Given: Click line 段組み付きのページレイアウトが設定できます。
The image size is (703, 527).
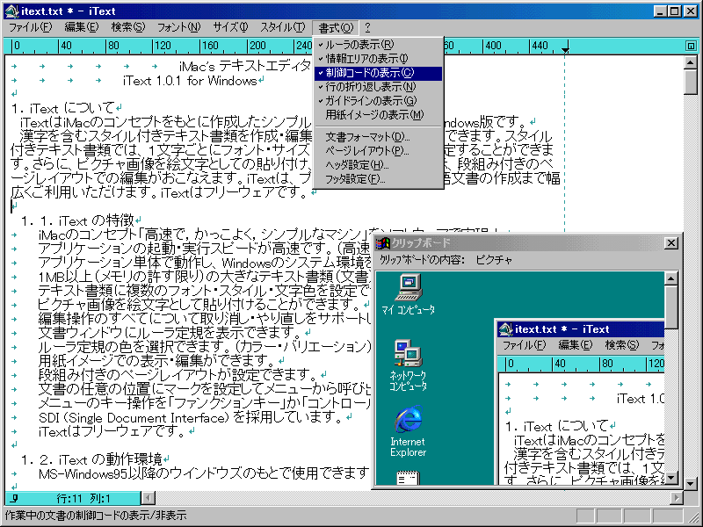Looking at the screenshot, I should 178,374.
